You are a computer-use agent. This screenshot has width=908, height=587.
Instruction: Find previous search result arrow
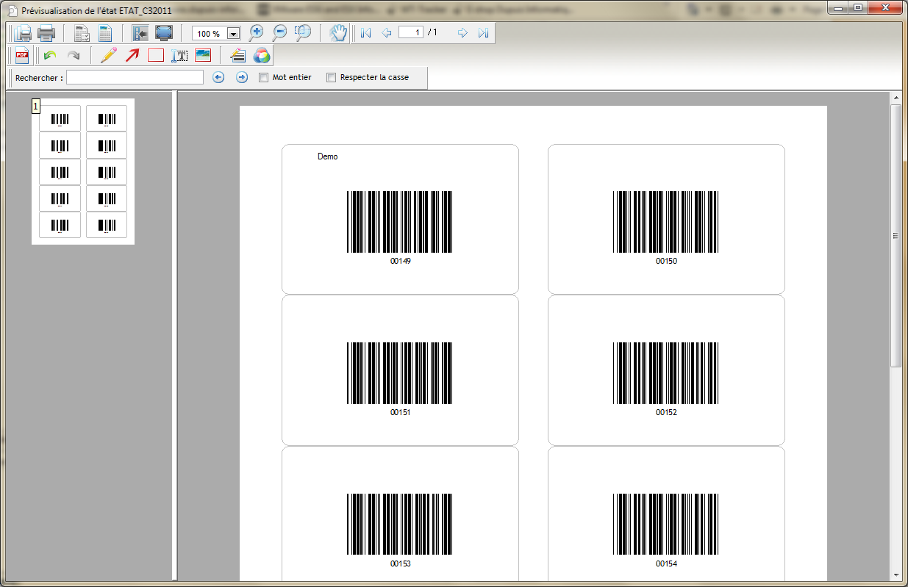(x=218, y=77)
